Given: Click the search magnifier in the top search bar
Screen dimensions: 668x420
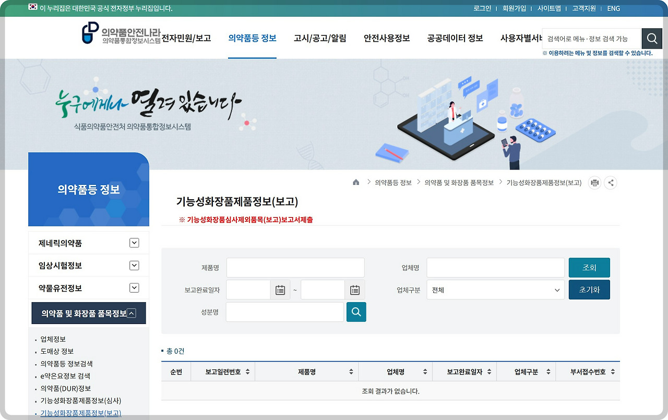Looking at the screenshot, I should click(651, 38).
